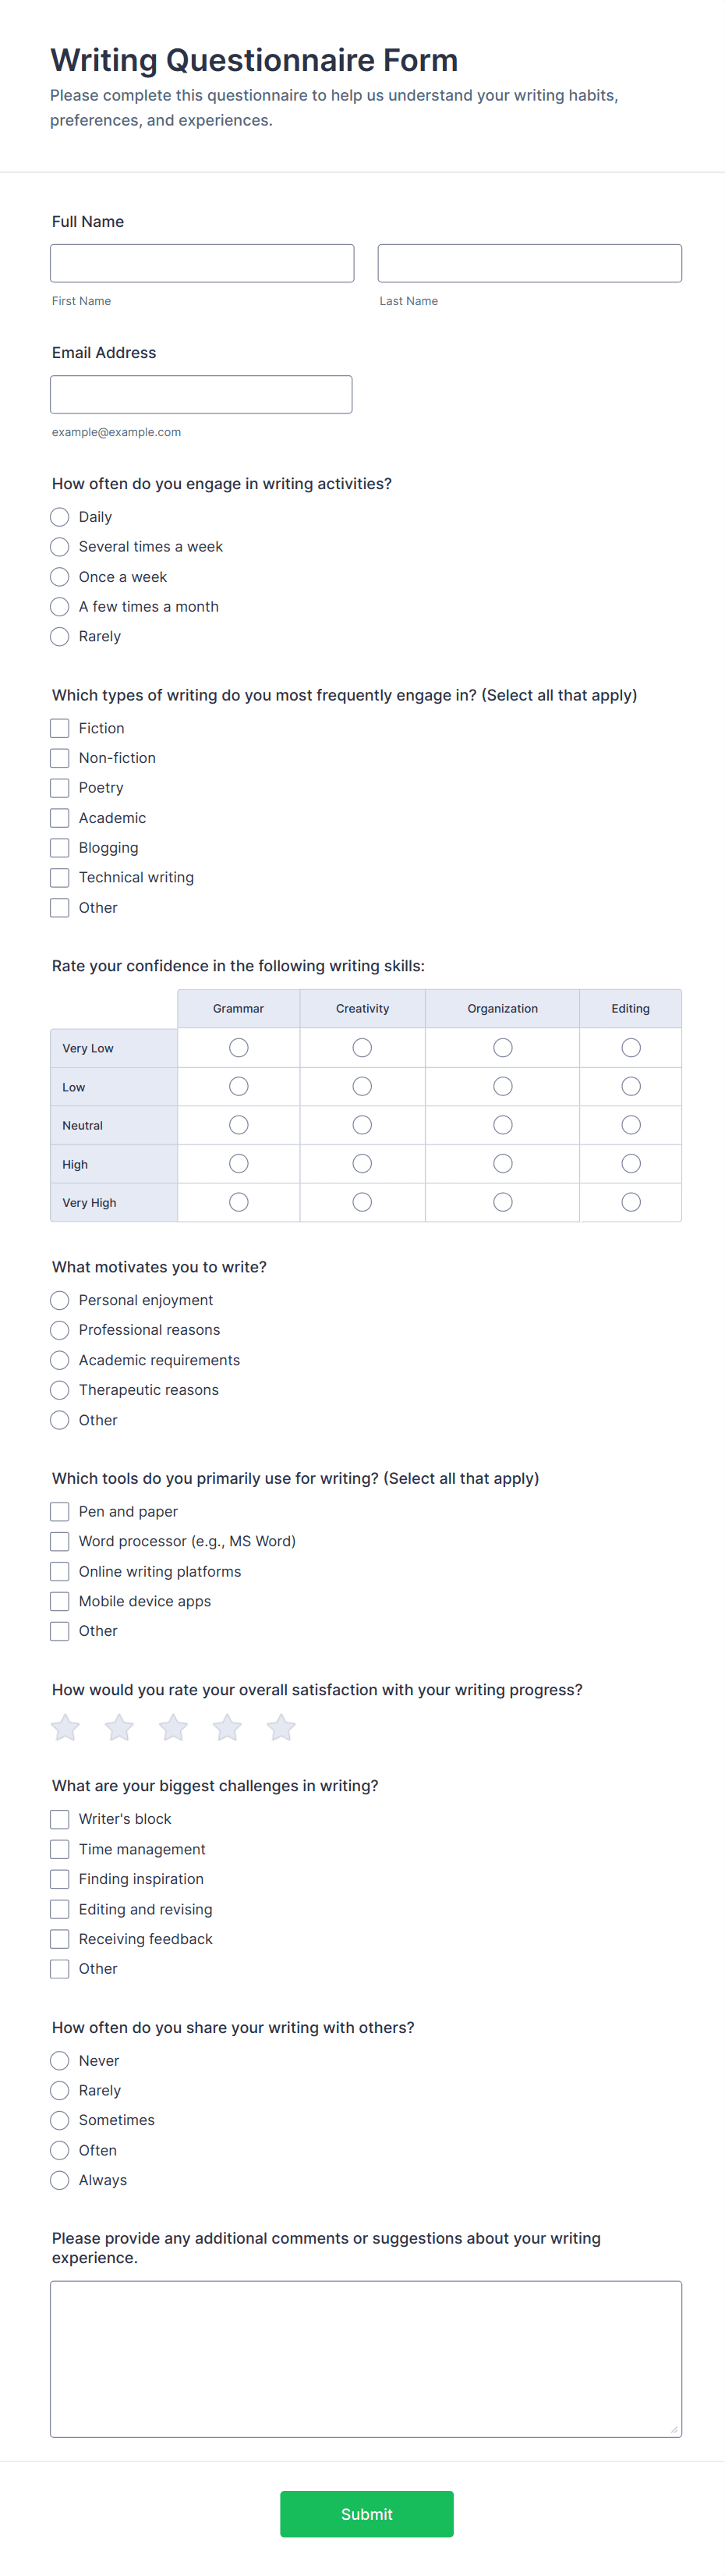The height and width of the screenshot is (2576, 725).
Task: Submit the writing questionnaire form
Action: point(366,2514)
